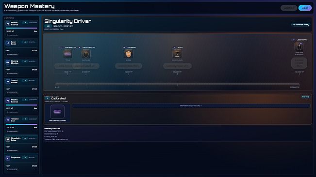Click the No rewards ready pill

tap(300, 25)
